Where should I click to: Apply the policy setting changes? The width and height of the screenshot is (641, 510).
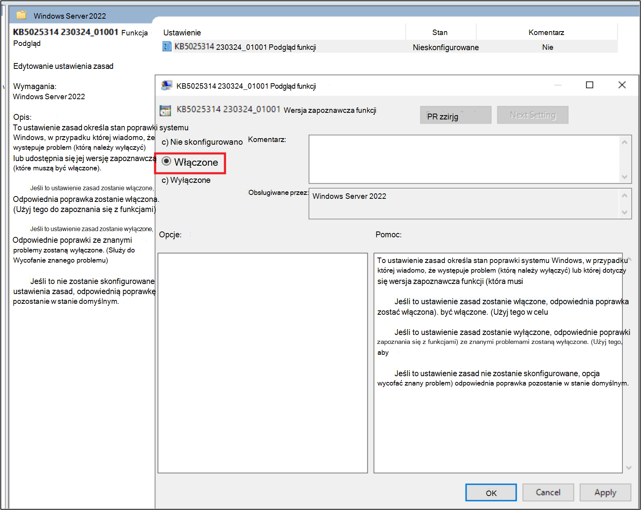click(x=605, y=492)
